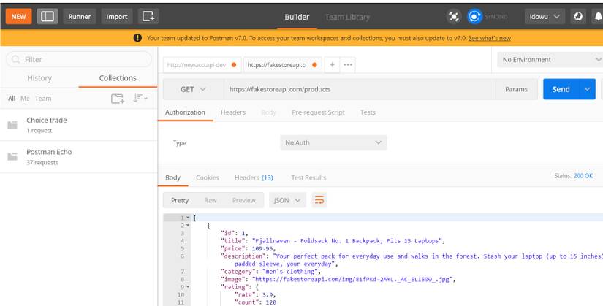Click the orange NEW button

(x=18, y=17)
